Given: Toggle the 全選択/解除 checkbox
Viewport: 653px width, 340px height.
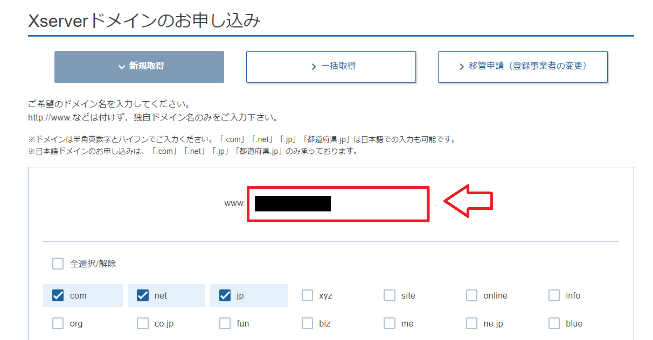Looking at the screenshot, I should point(58,264).
